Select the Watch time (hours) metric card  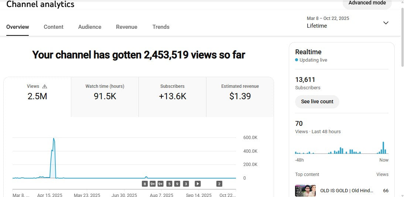pos(105,97)
